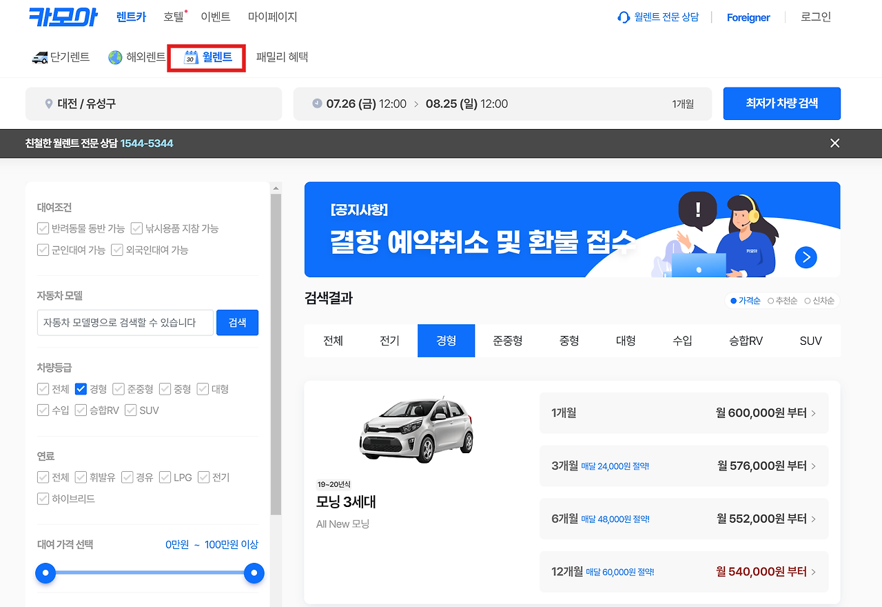This screenshot has height=607, width=882.
Task: Select the 경형 results tab
Action: pos(446,341)
